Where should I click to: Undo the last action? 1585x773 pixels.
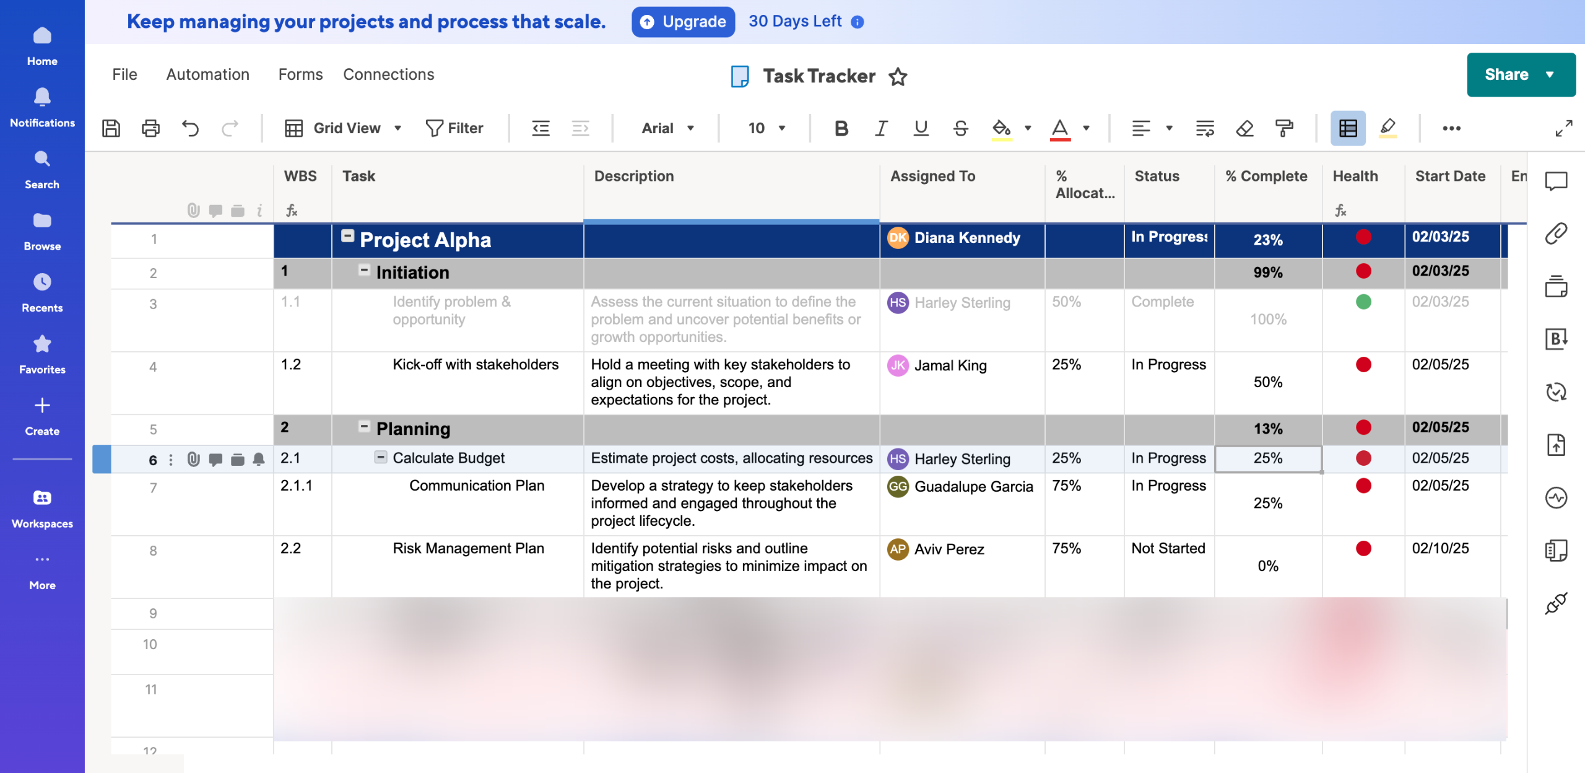coord(190,128)
